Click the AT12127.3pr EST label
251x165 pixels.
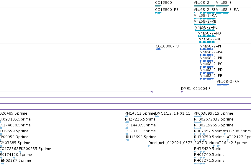(x=239, y=137)
